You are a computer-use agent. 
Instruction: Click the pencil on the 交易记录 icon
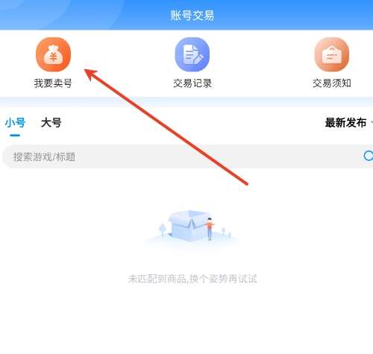(198, 57)
